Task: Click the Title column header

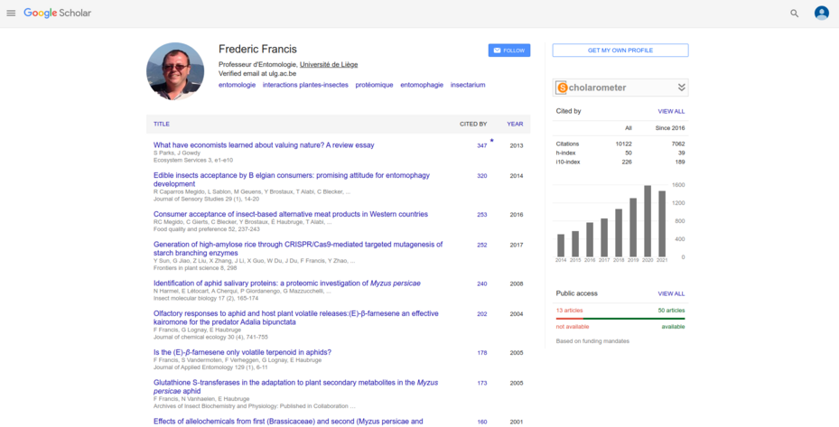Action: point(161,124)
